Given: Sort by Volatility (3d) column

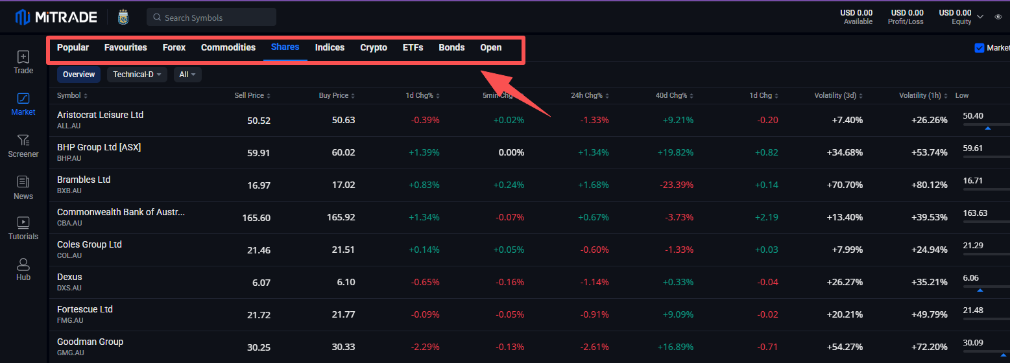Looking at the screenshot, I should (839, 95).
